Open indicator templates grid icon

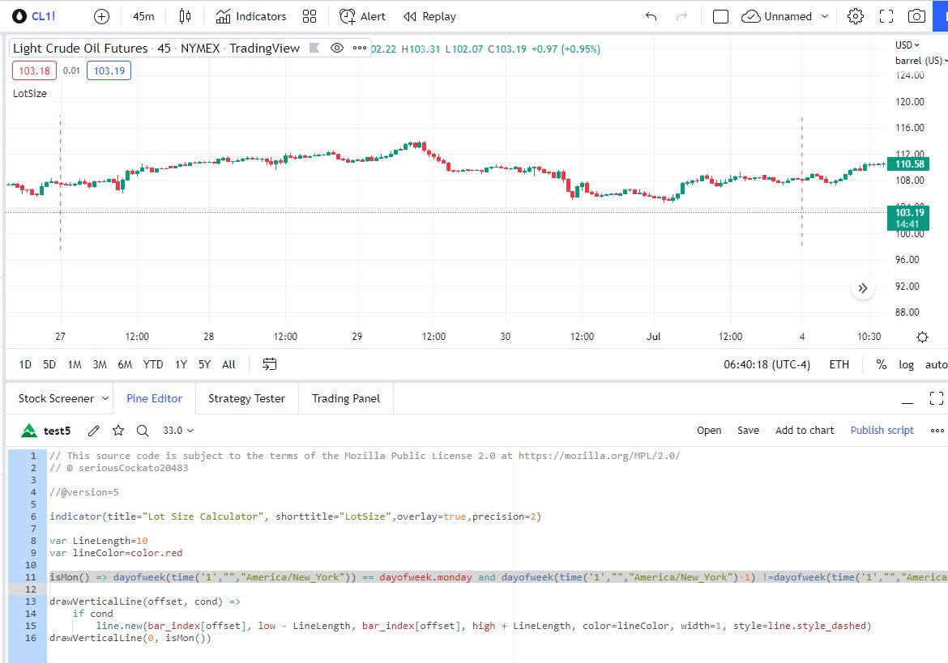click(310, 16)
